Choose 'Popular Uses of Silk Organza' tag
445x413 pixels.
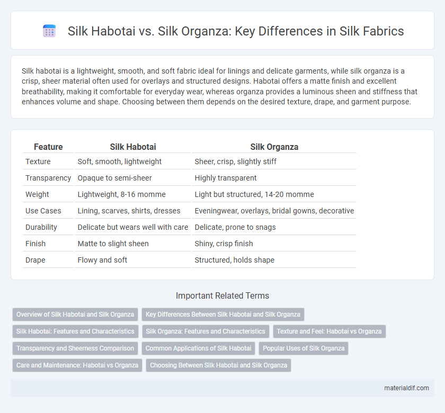[x=304, y=348]
